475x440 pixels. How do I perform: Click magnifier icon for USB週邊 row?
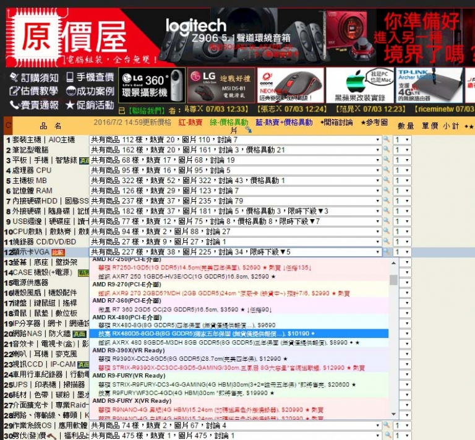coord(387,221)
